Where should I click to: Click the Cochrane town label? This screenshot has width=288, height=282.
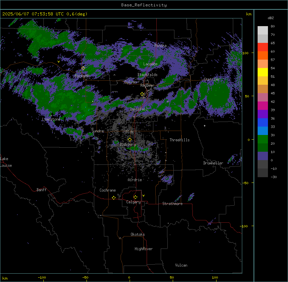[x=108, y=190]
